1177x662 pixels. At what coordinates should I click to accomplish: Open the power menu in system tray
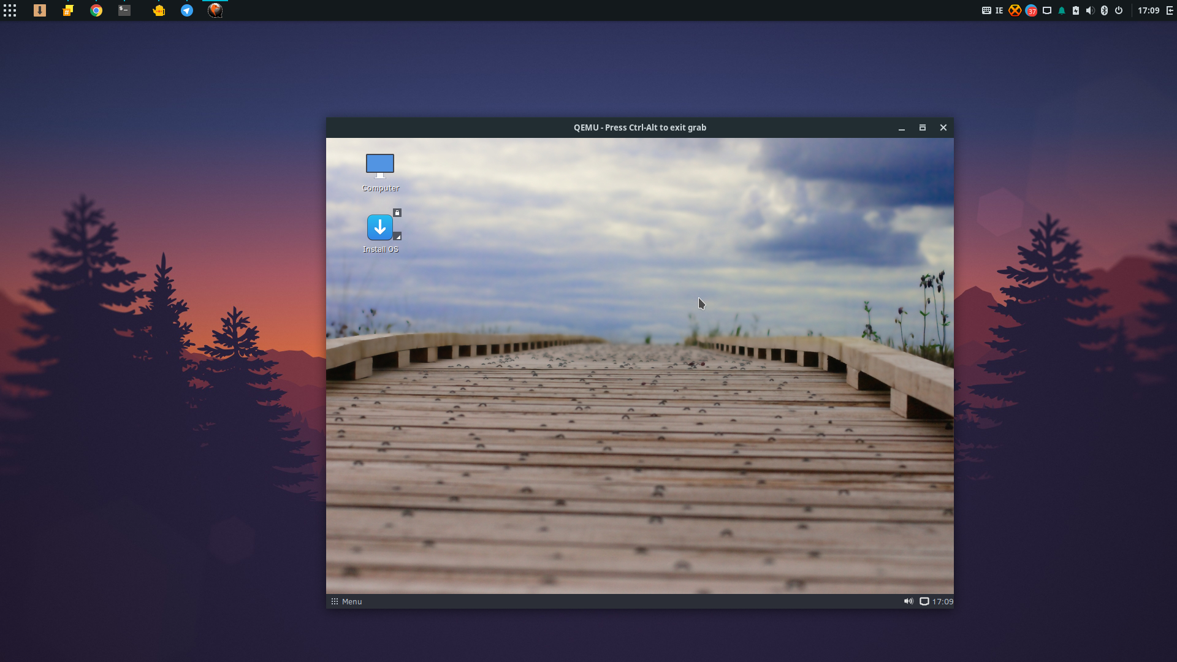[1119, 10]
